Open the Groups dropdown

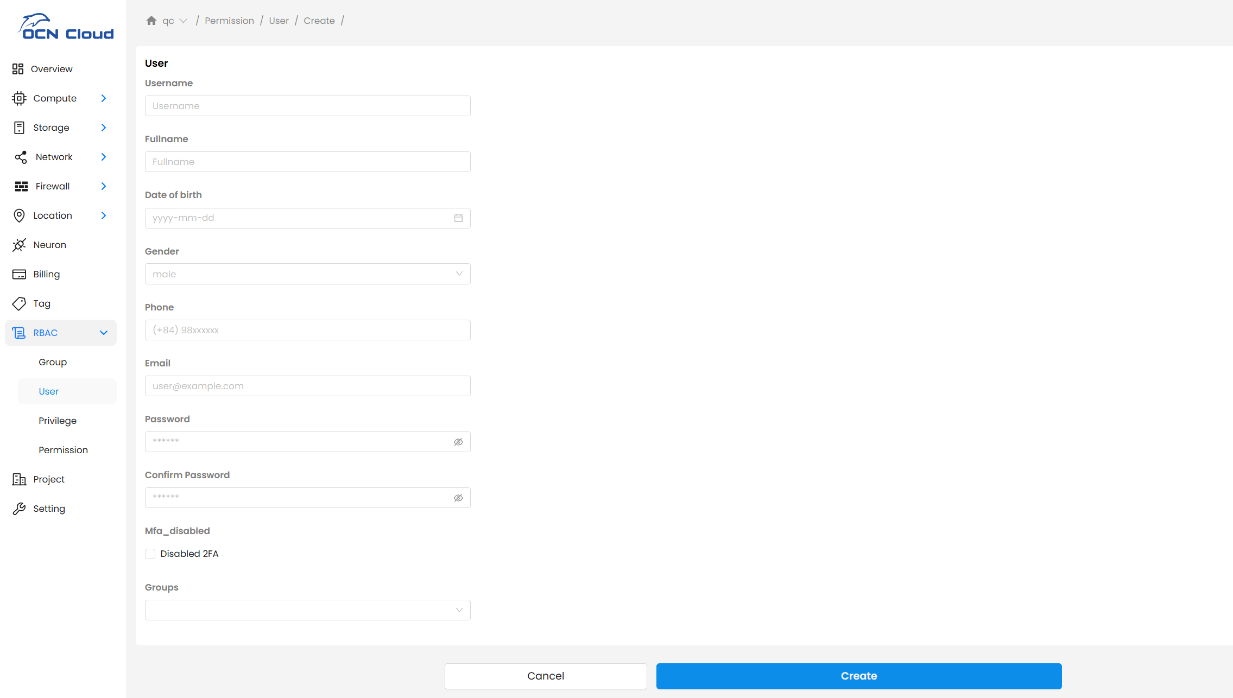307,610
